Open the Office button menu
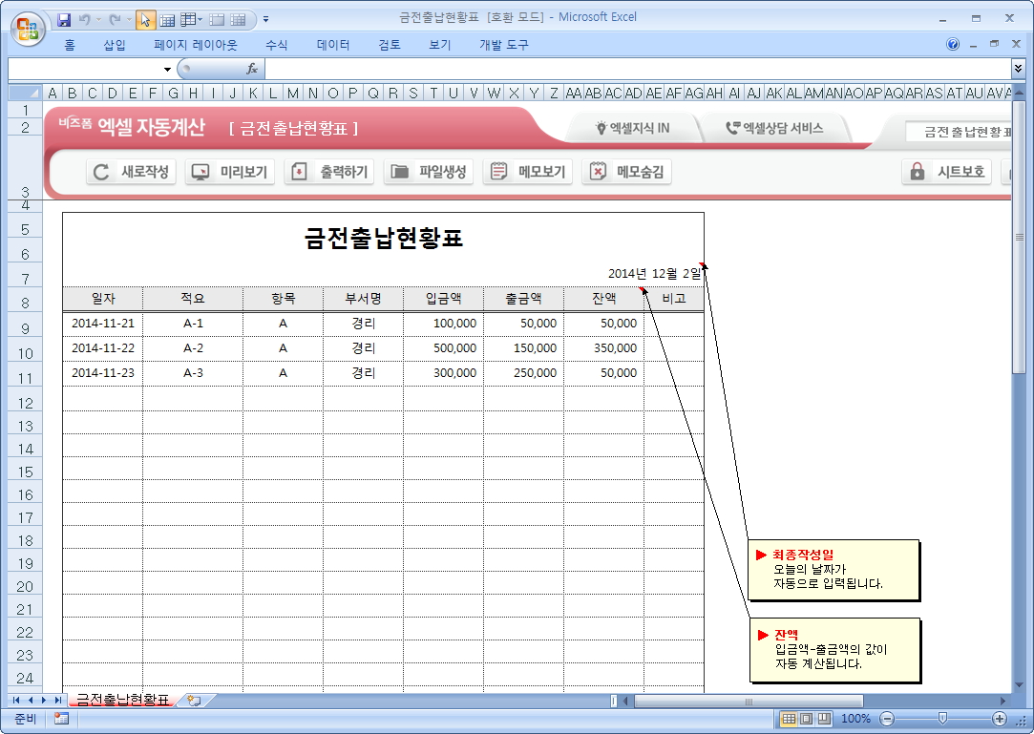Screen dimensions: 1034x734 (27, 29)
